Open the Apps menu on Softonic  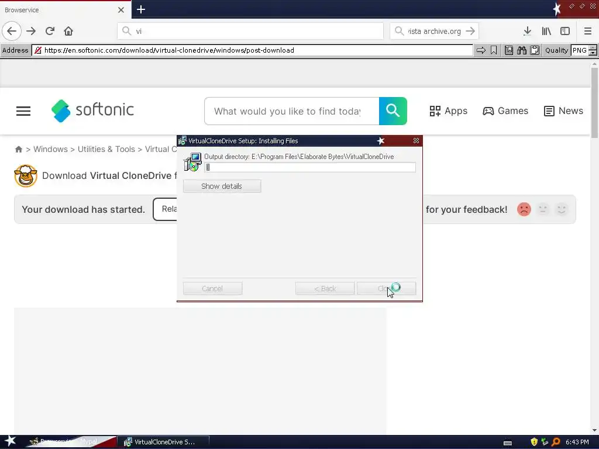click(448, 110)
